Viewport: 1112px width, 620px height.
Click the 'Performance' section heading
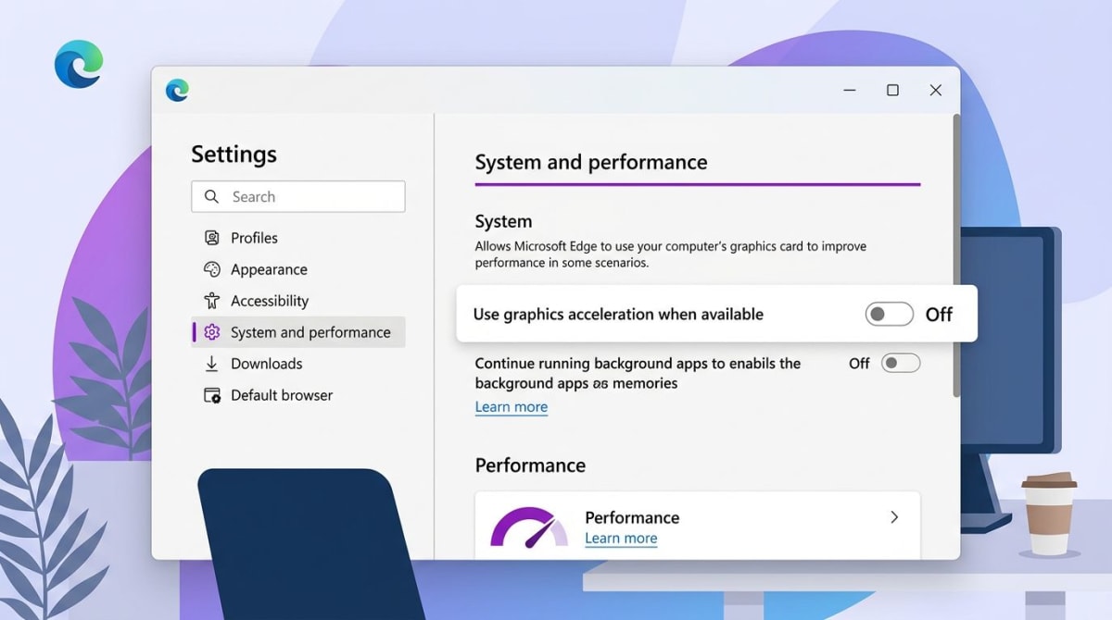(530, 465)
